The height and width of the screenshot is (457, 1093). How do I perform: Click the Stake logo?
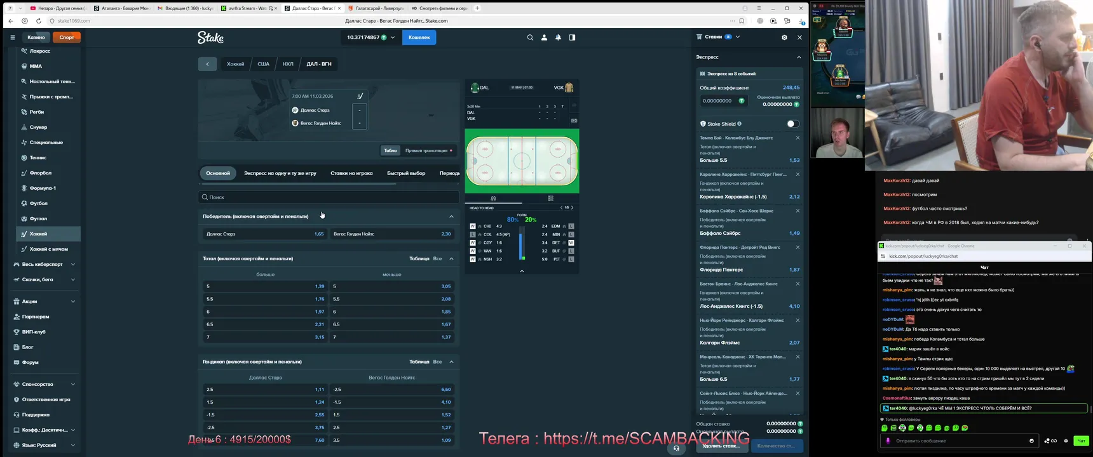(x=210, y=37)
